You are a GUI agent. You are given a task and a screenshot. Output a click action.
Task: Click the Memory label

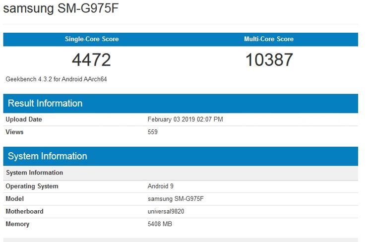17,224
